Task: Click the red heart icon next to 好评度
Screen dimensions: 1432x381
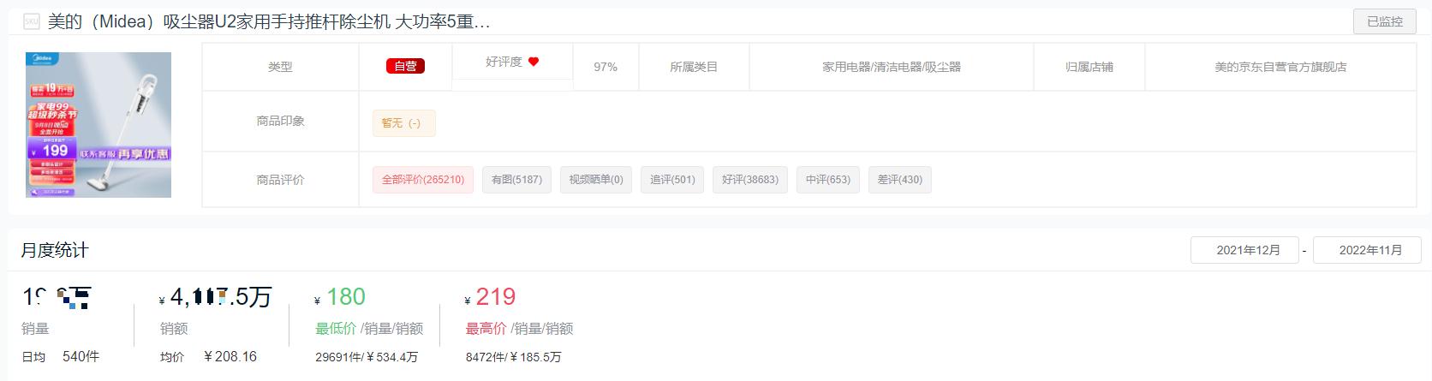Action: tap(534, 62)
